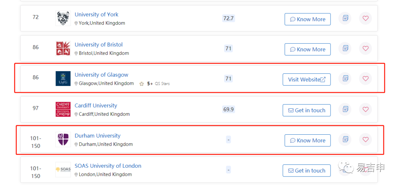Visit Website of University of Glasgow
This screenshot has width=398, height=185.
(307, 80)
